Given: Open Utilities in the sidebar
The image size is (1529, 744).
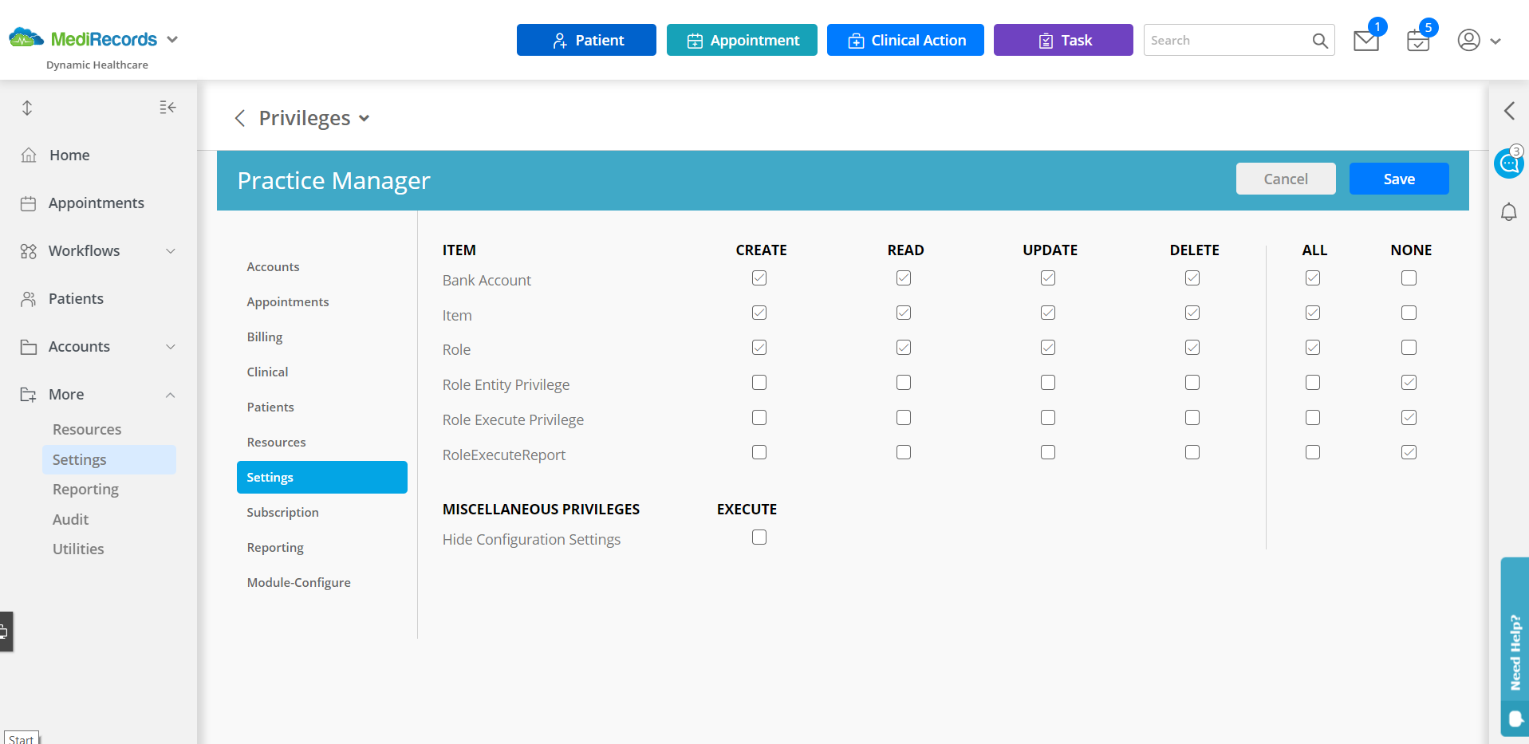Looking at the screenshot, I should pyautogui.click(x=78, y=549).
